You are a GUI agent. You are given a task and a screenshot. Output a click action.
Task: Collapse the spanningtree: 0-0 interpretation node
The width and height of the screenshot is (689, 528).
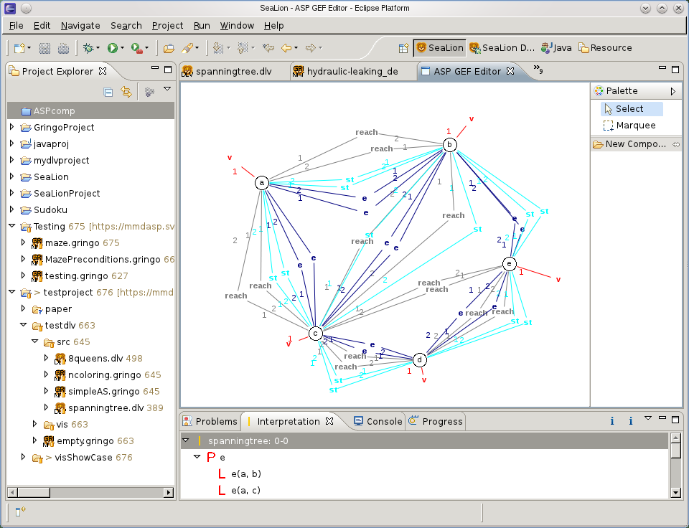point(186,440)
